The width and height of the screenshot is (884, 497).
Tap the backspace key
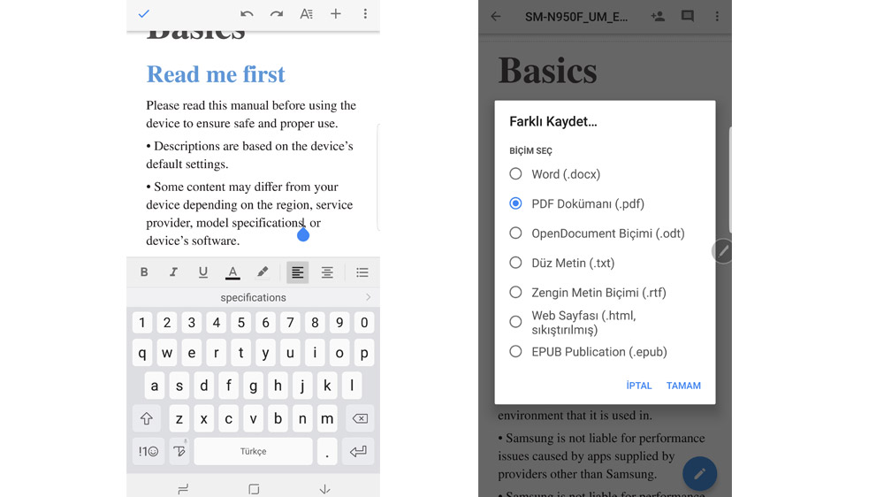tap(360, 418)
